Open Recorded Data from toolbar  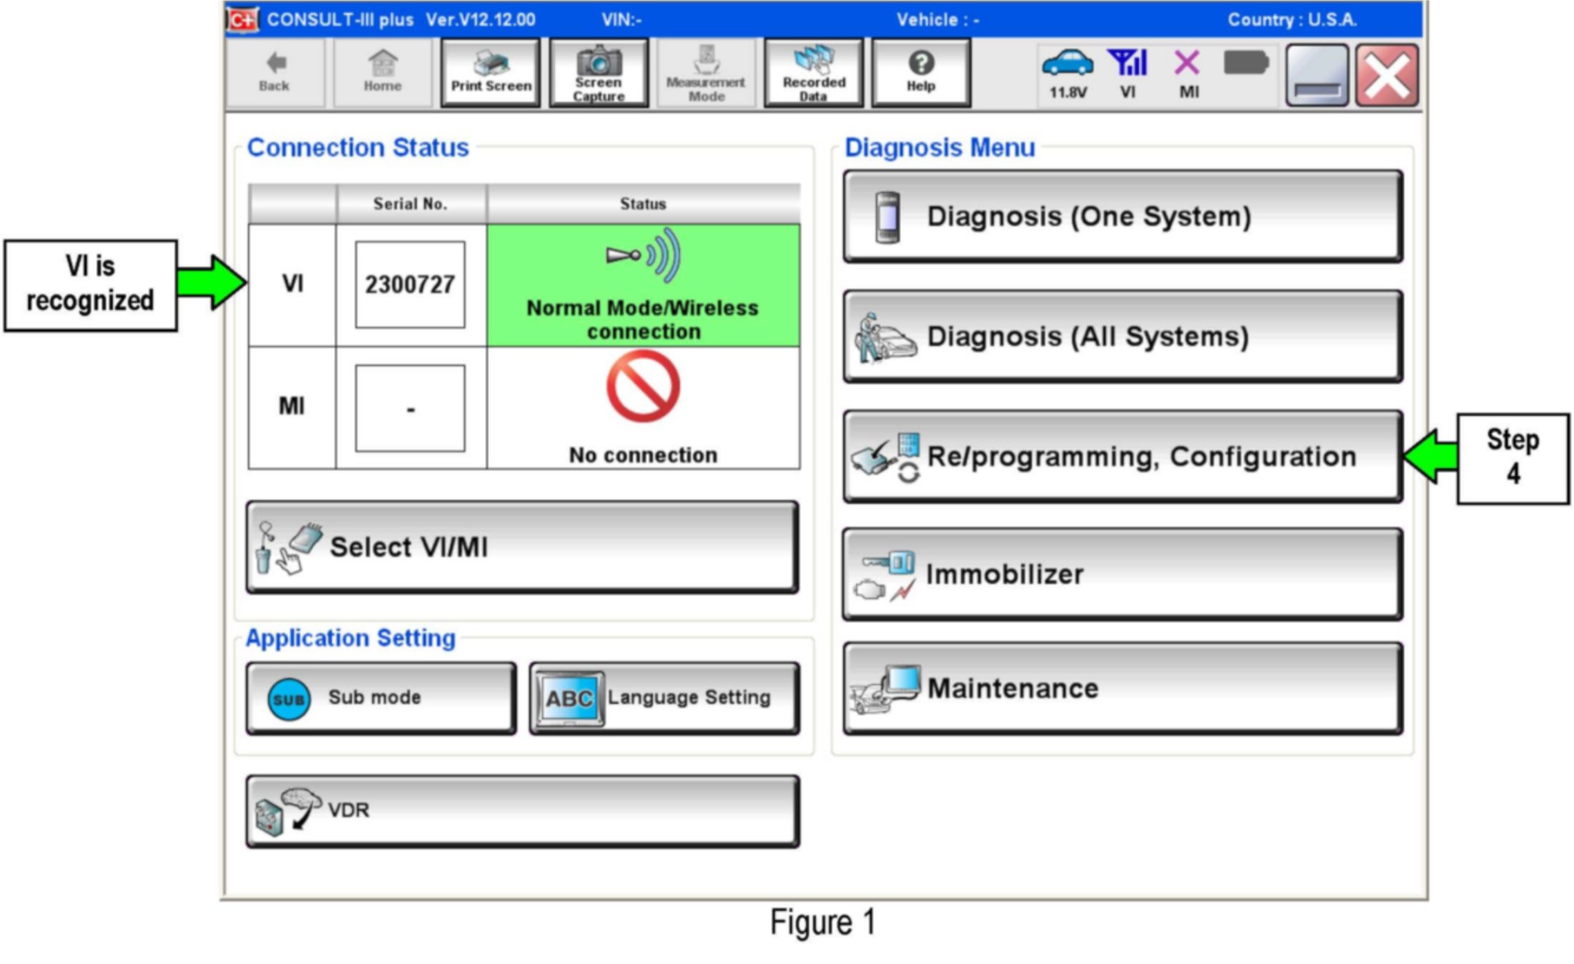[x=814, y=73]
